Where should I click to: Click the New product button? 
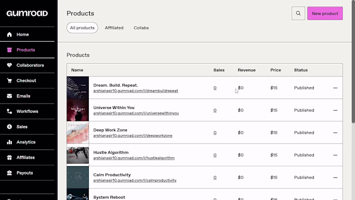pos(325,13)
